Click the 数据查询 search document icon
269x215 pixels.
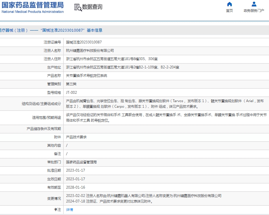pyautogui.click(x=78, y=8)
